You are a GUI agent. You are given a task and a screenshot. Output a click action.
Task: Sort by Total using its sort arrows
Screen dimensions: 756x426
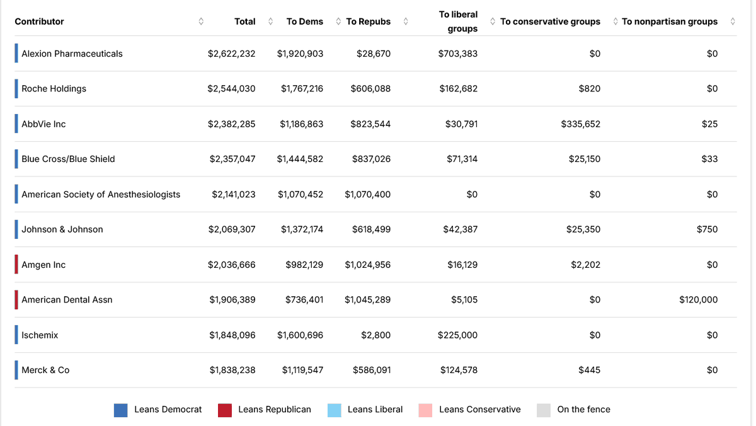pyautogui.click(x=270, y=21)
